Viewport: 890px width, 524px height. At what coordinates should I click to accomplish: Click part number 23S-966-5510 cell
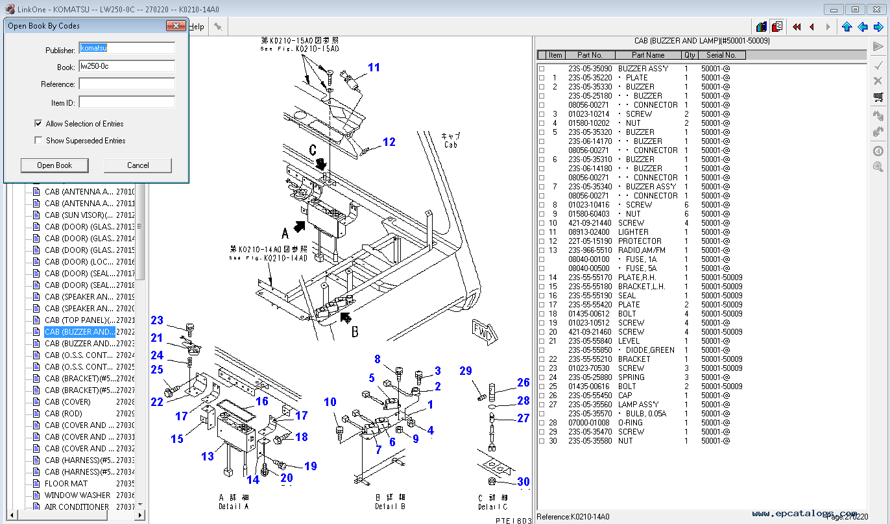pos(590,250)
